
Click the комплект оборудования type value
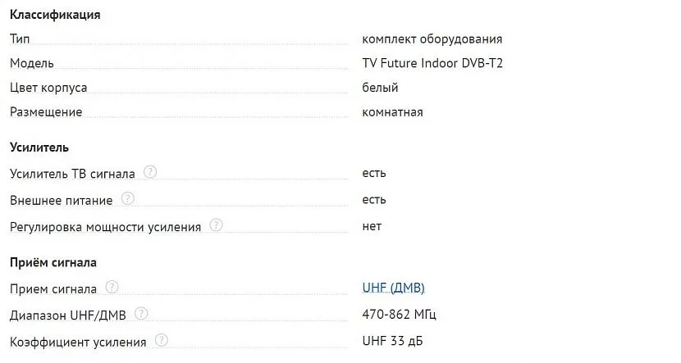pyautogui.click(x=432, y=39)
